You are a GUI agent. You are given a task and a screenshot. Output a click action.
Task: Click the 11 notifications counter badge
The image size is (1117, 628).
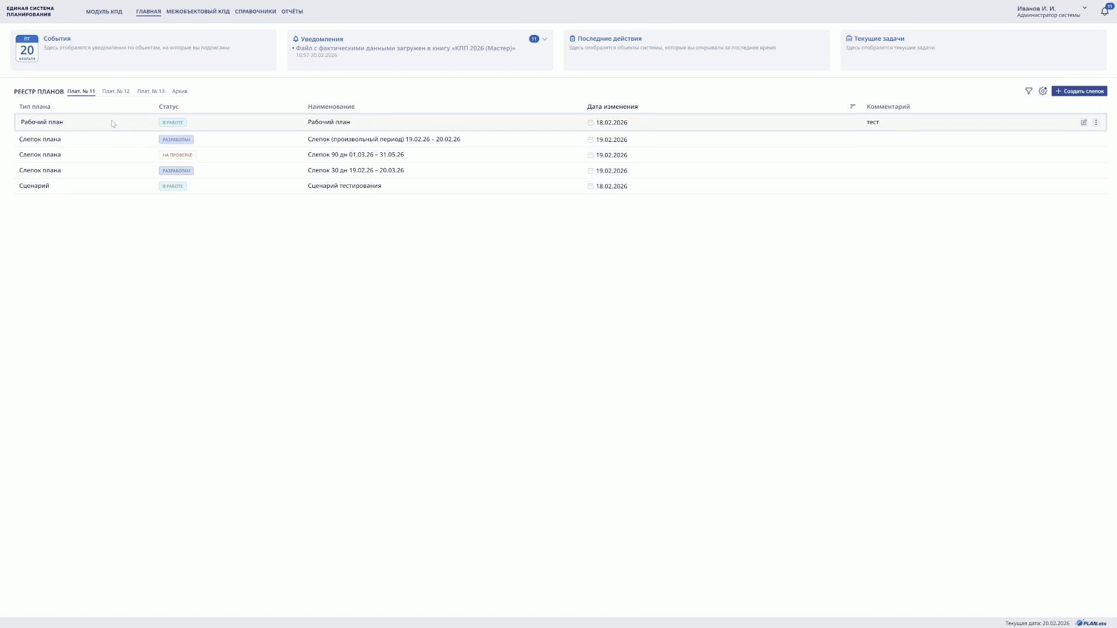point(533,39)
